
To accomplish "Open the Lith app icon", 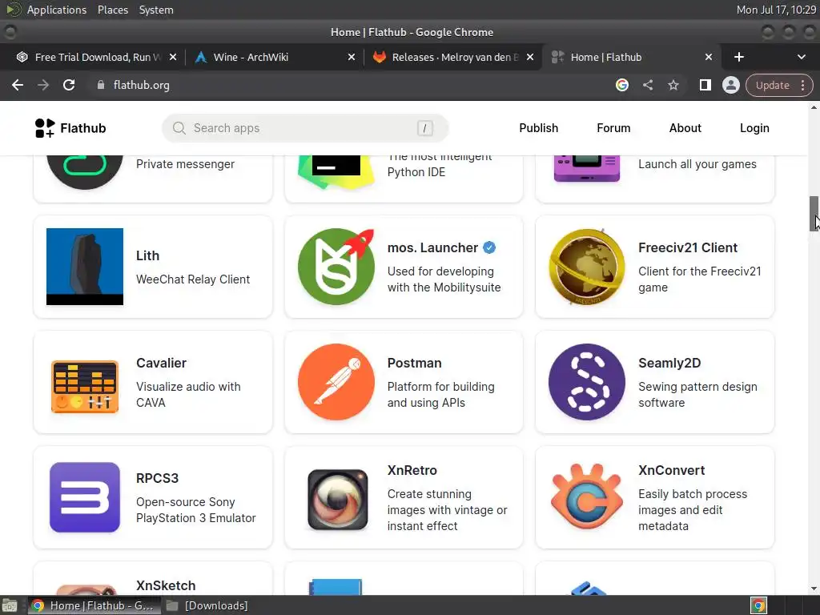I will (x=85, y=266).
